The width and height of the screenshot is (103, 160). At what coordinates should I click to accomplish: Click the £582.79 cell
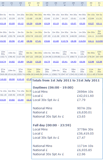coord(56,74)
